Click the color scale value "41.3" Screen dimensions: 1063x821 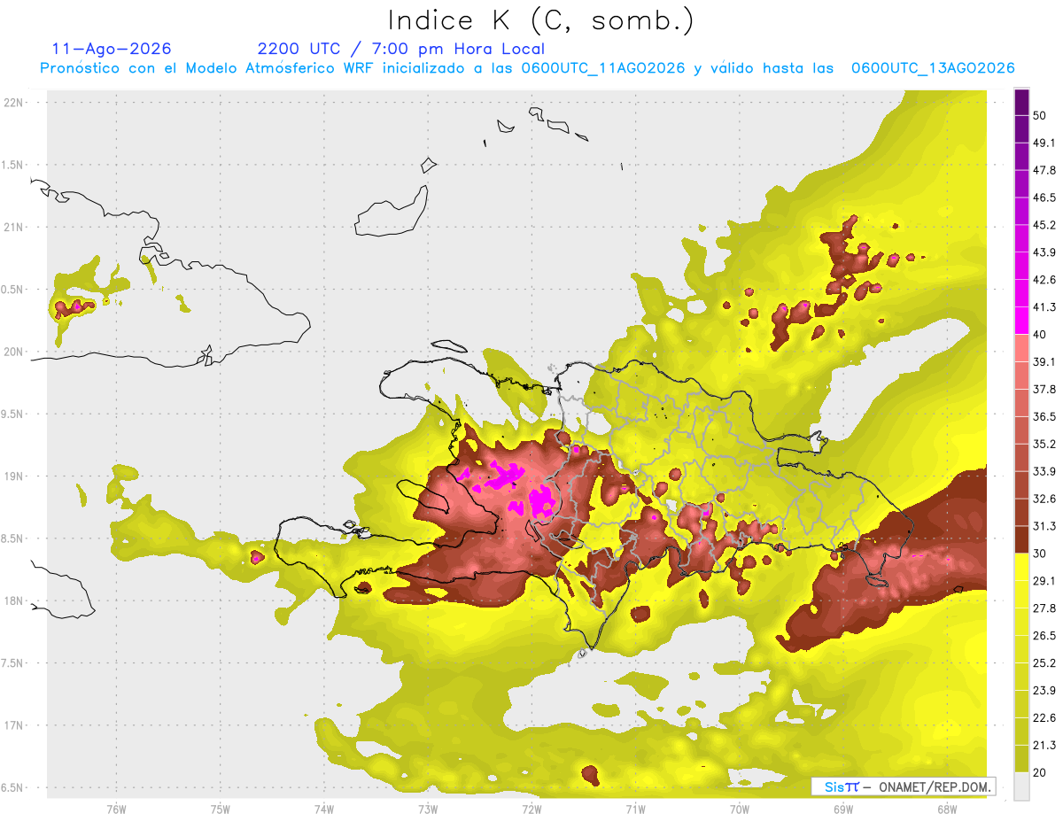click(x=1044, y=307)
